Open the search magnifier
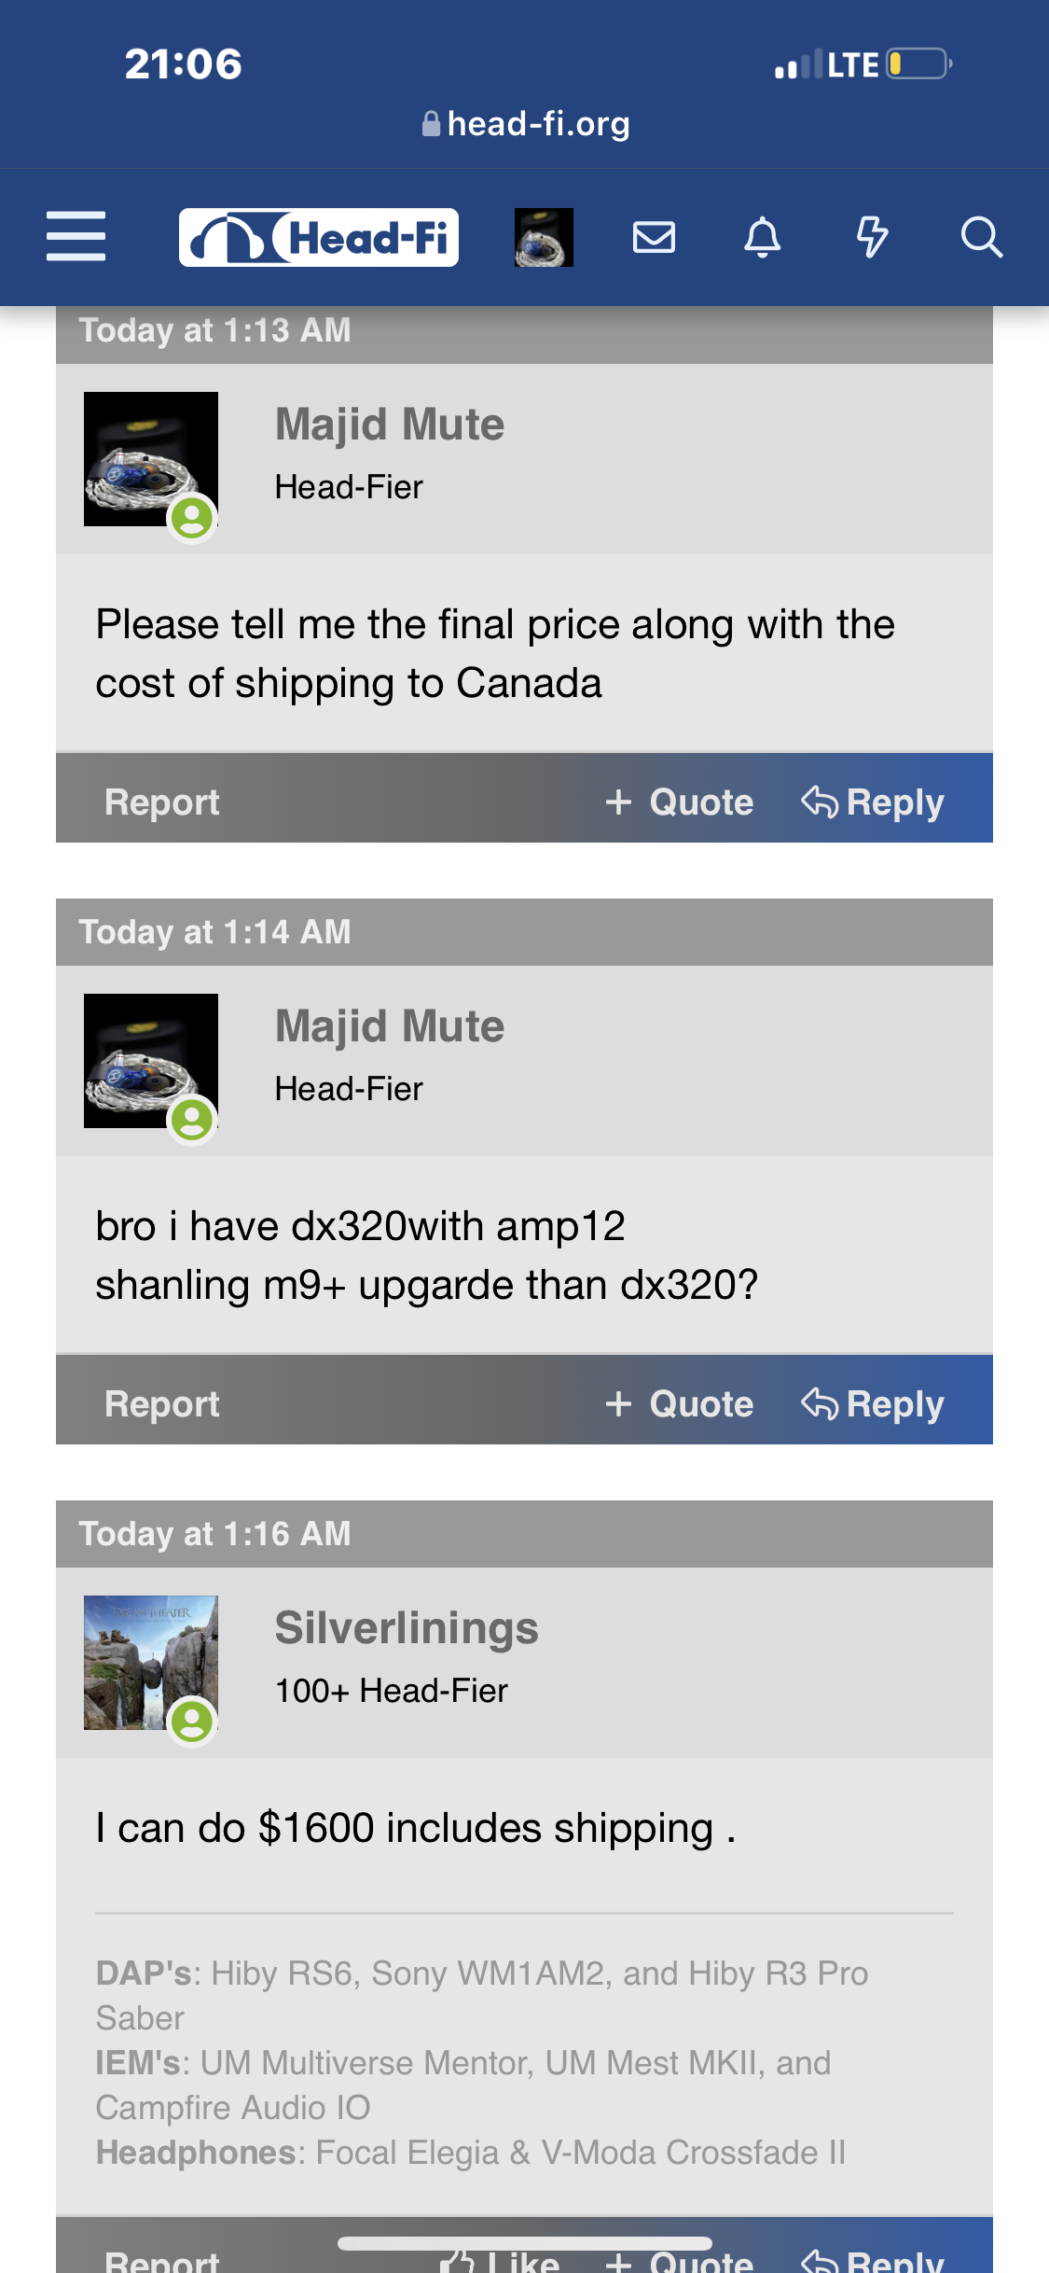The image size is (1049, 2273). 981,237
